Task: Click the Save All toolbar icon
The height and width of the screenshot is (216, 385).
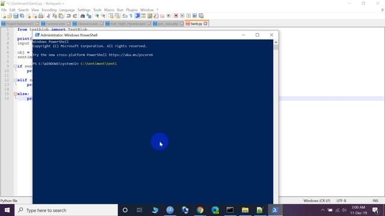Action: [x=22, y=16]
